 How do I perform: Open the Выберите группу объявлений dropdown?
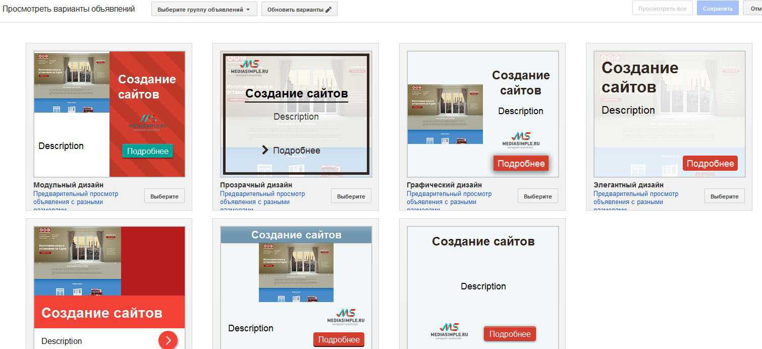click(204, 10)
